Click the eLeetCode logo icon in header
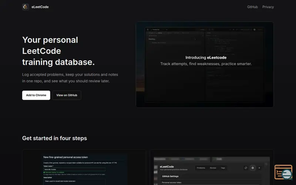This screenshot has width=296, height=185. 26,7
